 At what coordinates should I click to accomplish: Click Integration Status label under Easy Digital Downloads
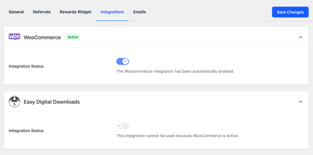point(26,131)
